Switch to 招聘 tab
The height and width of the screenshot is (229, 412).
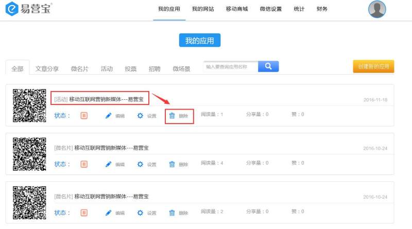(x=154, y=69)
